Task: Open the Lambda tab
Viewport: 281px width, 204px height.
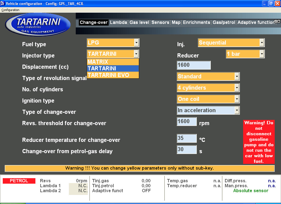Action: tap(119, 23)
